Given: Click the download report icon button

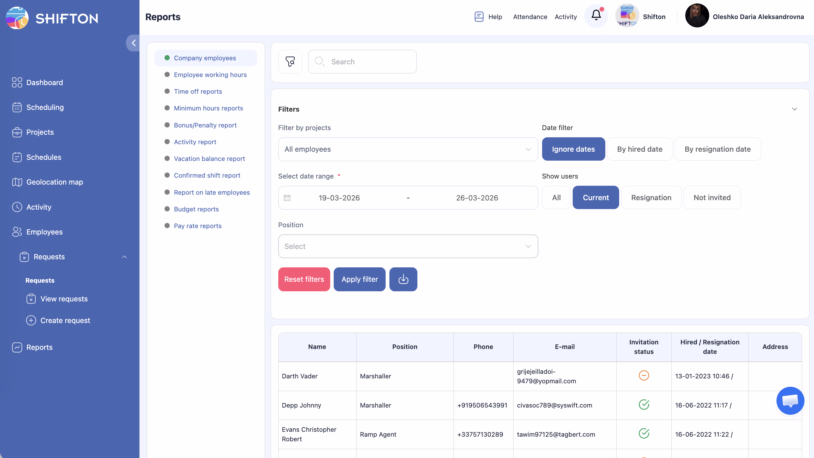Looking at the screenshot, I should click(x=403, y=279).
